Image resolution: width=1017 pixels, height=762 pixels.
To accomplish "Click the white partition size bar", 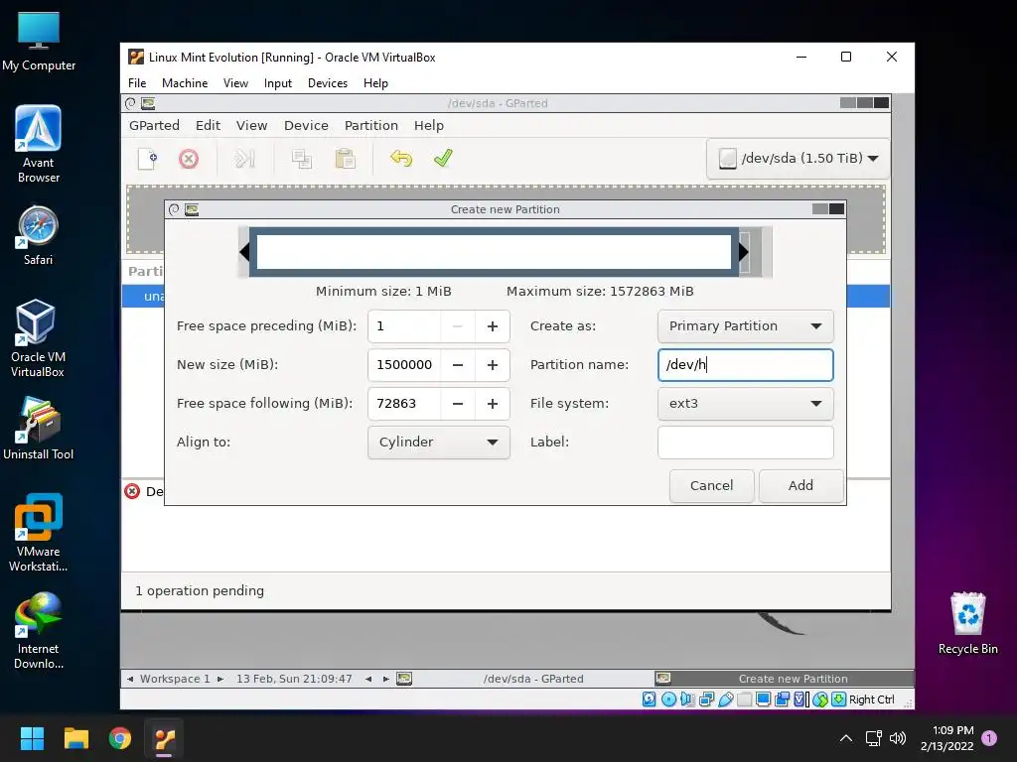I will (494, 251).
